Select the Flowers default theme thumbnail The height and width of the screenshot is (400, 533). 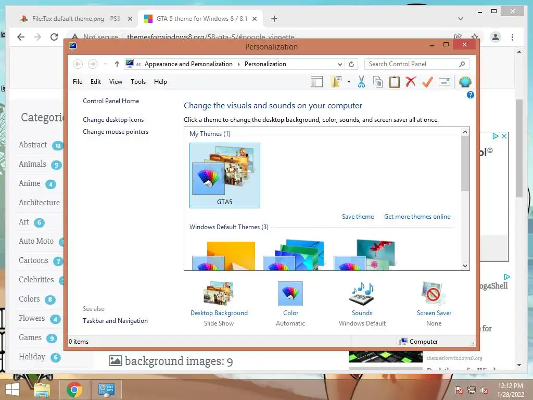click(364, 255)
